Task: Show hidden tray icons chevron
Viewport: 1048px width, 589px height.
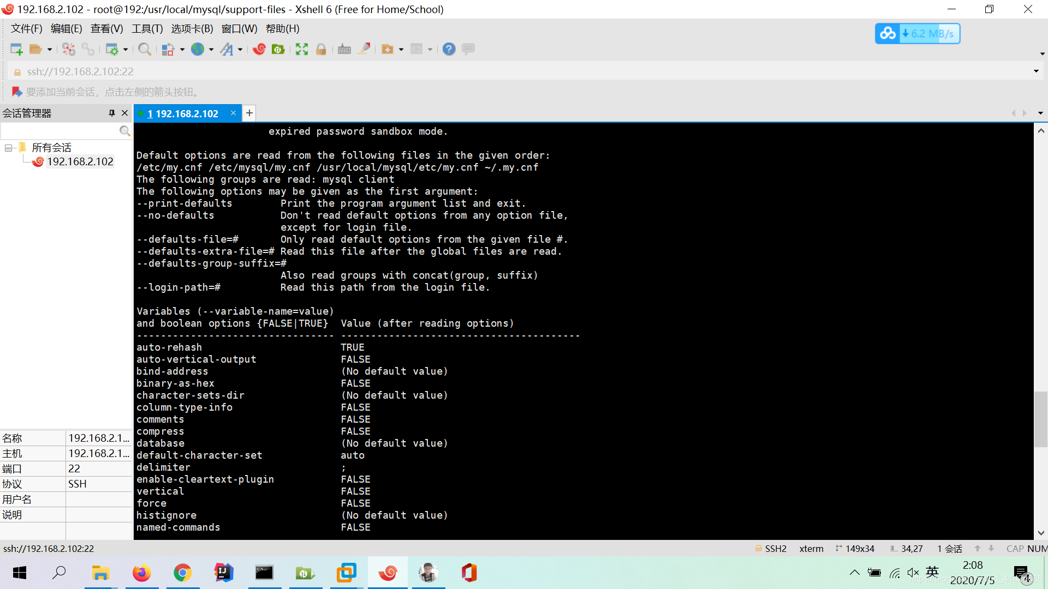Action: [855, 573]
